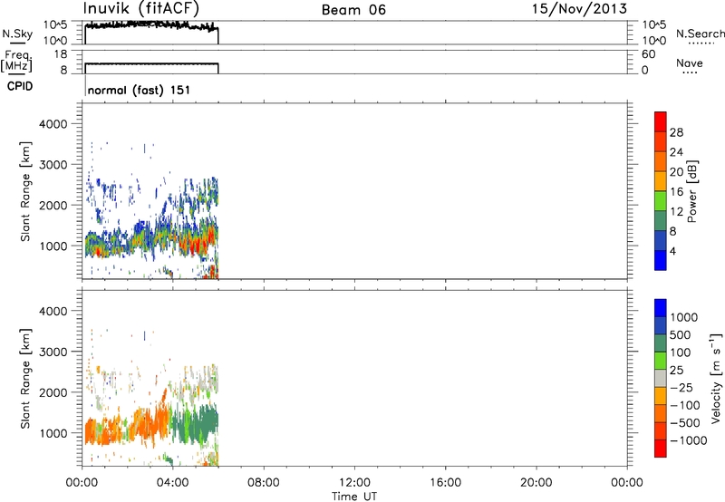Click the '16:00' time tick label
Viewport: 725px width, 502px height.
click(x=445, y=483)
